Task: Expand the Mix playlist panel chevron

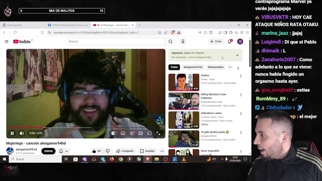Action: click(x=237, y=55)
